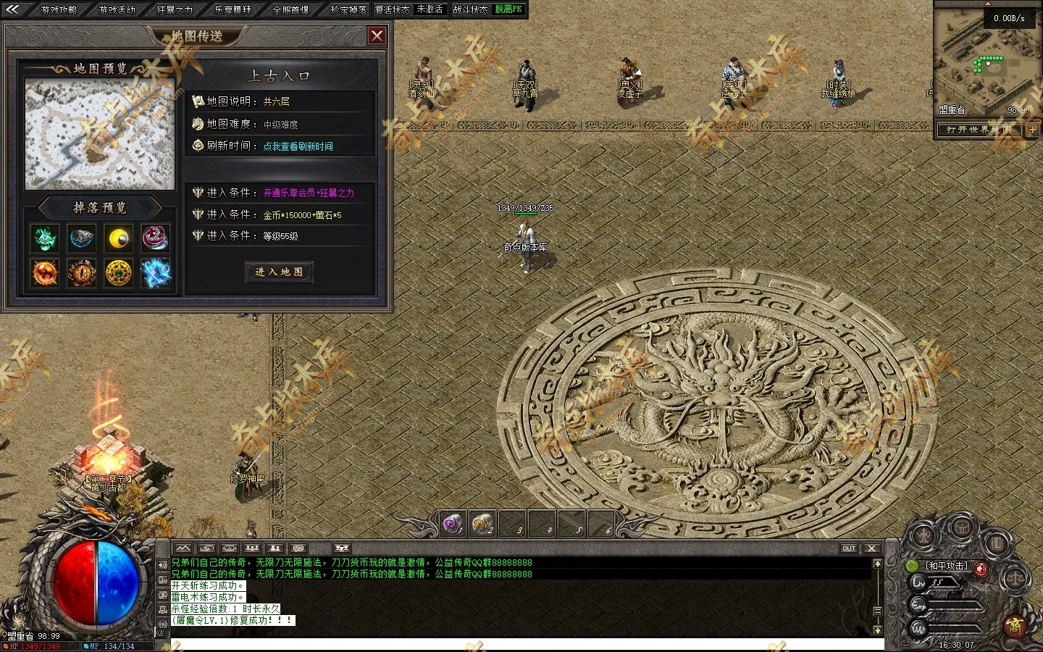Select the golden round medallion drop item
Image resolution: width=1043 pixels, height=652 pixels.
point(119,273)
